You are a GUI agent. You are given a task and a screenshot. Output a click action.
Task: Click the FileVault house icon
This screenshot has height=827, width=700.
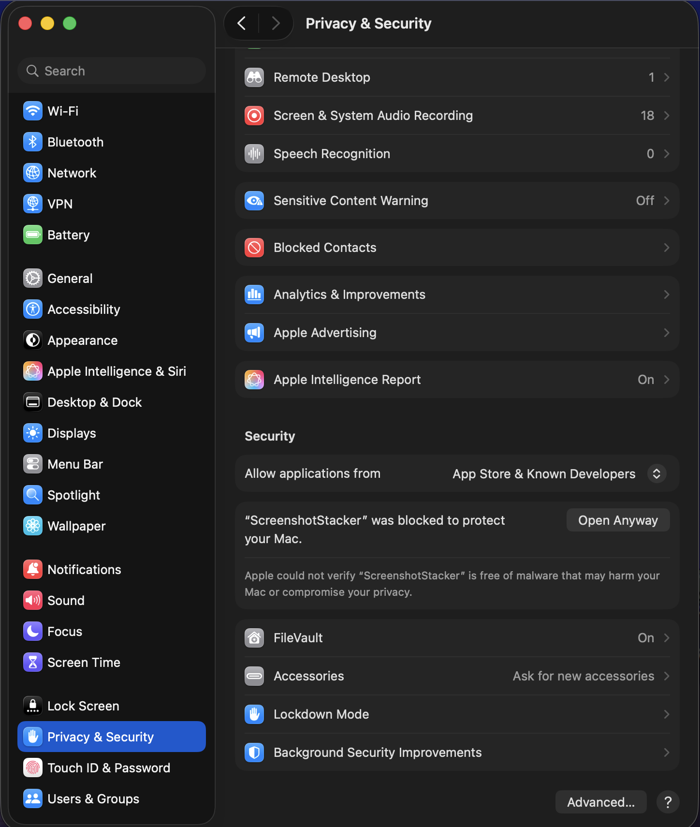254,638
